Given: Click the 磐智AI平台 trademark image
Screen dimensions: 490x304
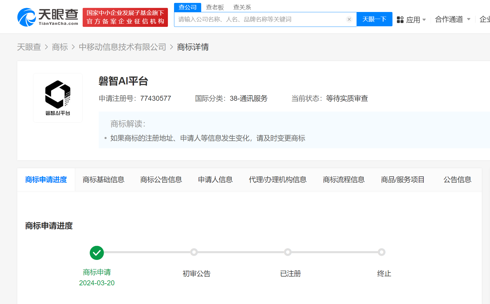Looking at the screenshot, I should [x=58, y=98].
